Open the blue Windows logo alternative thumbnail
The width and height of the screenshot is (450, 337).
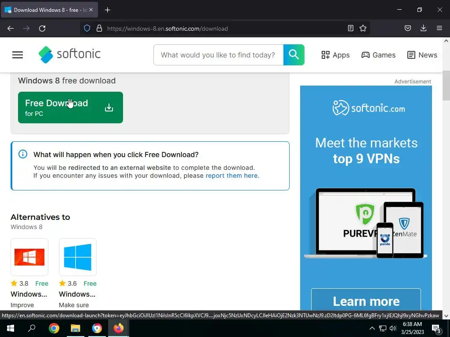click(78, 257)
